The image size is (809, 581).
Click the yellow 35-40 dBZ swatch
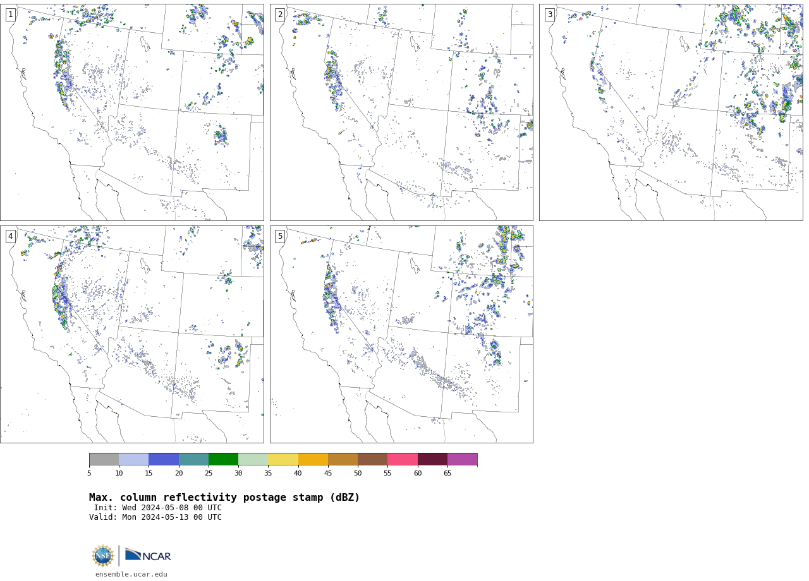[283, 459]
